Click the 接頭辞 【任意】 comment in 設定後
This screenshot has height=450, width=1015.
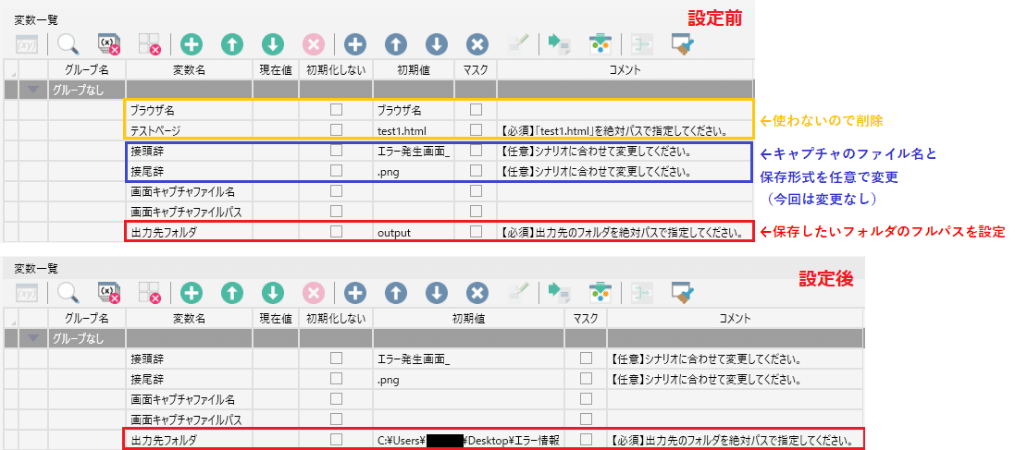coord(735,359)
